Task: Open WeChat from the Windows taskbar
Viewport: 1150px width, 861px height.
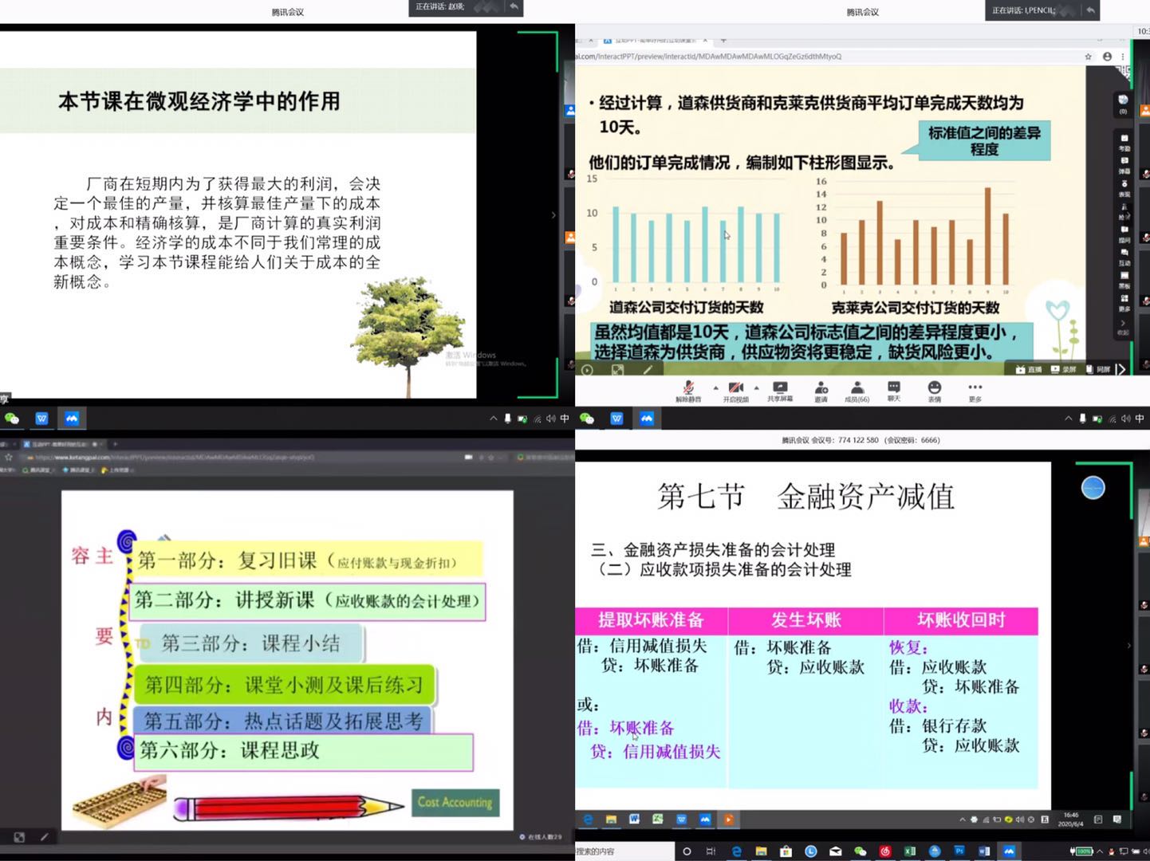Action: click(x=861, y=851)
